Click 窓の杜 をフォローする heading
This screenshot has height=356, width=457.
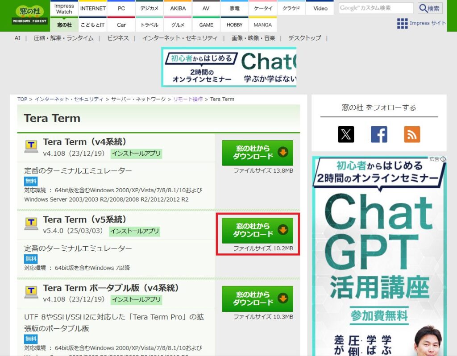[x=379, y=108]
